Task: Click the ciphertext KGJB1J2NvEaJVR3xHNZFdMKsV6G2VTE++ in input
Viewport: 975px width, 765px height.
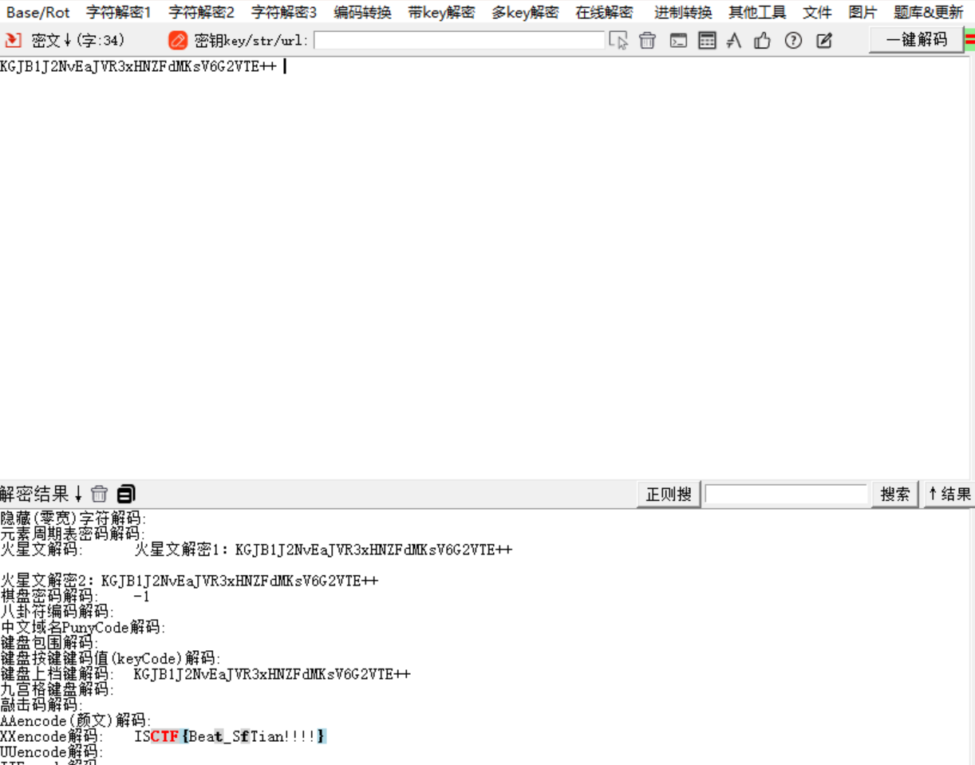Action: point(138,67)
